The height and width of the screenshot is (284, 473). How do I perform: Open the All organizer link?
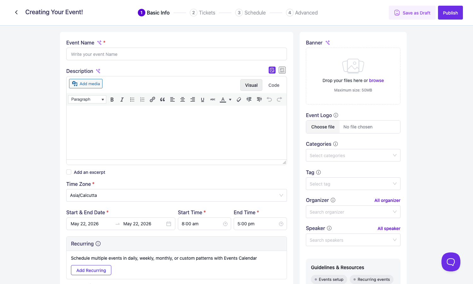click(387, 200)
